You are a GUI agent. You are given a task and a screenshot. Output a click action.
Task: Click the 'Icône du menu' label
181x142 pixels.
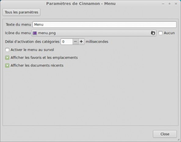[18, 33]
